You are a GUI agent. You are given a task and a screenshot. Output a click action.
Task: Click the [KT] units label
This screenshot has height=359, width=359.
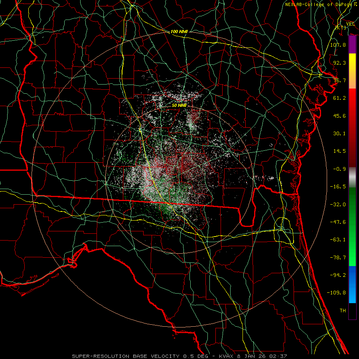click(341, 28)
